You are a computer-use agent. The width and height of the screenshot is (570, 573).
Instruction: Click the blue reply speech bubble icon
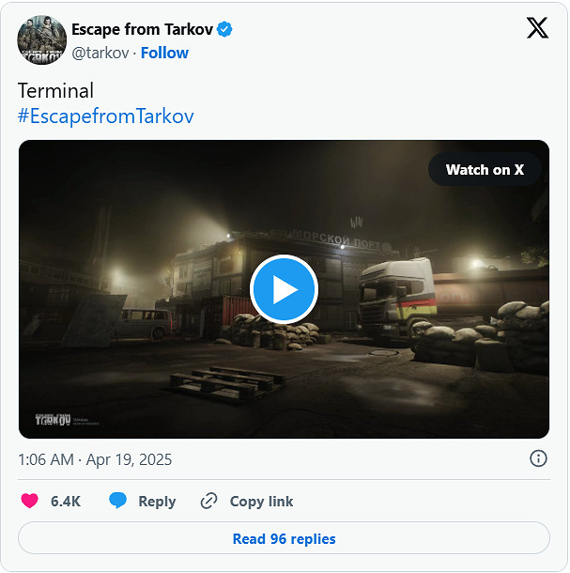[x=117, y=502]
